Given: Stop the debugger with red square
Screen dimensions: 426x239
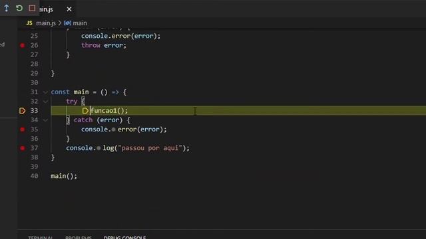Looking at the screenshot, I should click(32, 8).
